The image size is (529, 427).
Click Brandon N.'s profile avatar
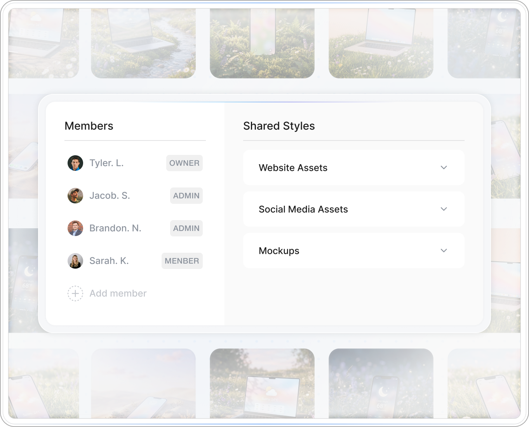click(75, 228)
